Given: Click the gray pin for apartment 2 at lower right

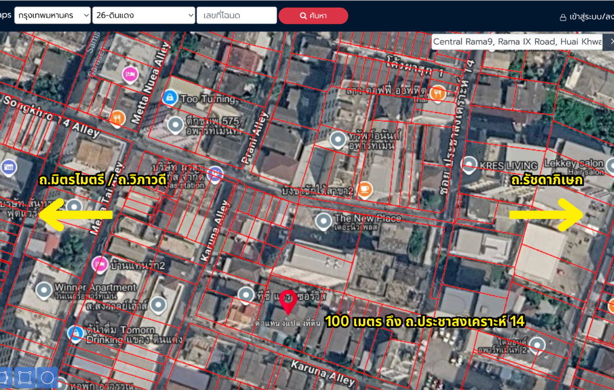Looking at the screenshot, I should point(537,345).
